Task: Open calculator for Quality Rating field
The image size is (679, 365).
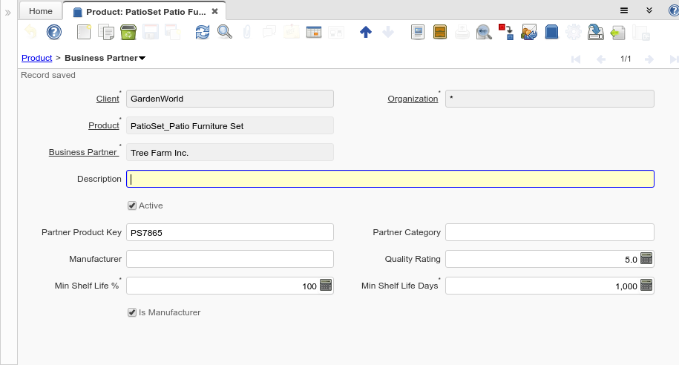Action: (x=646, y=259)
